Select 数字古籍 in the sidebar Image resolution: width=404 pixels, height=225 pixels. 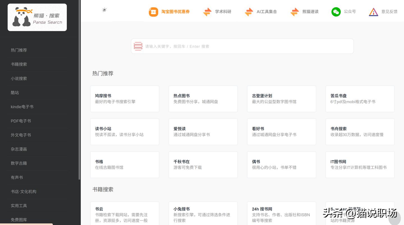pyautogui.click(x=19, y=163)
